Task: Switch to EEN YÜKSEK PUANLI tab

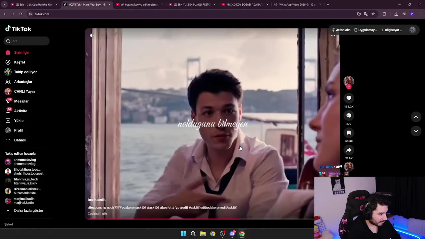Action: tap(192, 5)
